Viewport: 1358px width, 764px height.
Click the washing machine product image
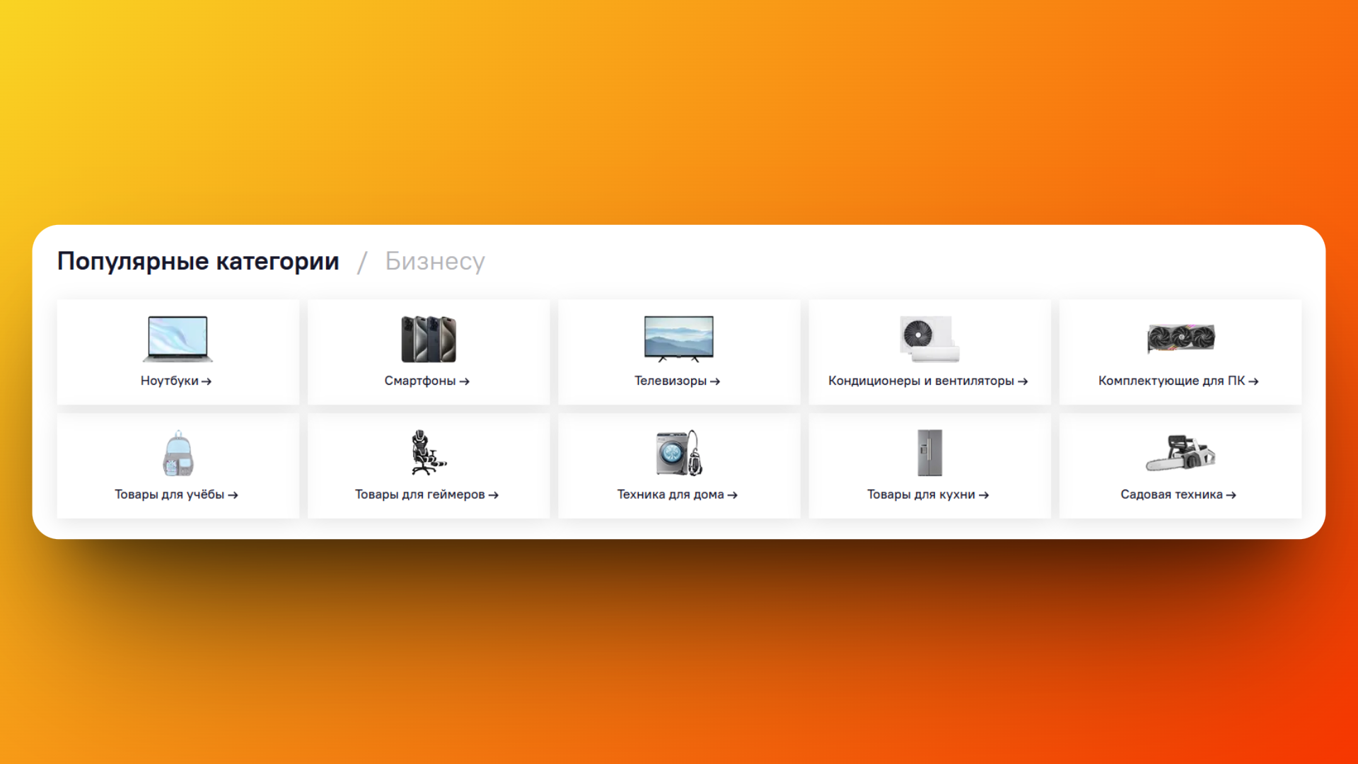[678, 453]
